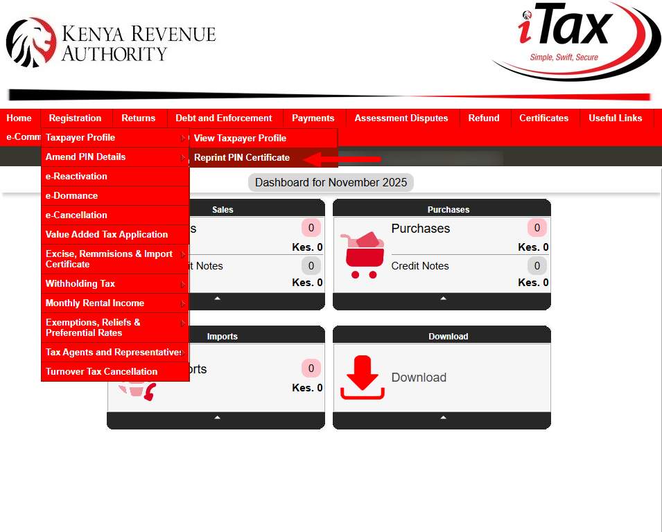The height and width of the screenshot is (532, 662).
Task: Click the Purchases heading link
Action: [420, 229]
